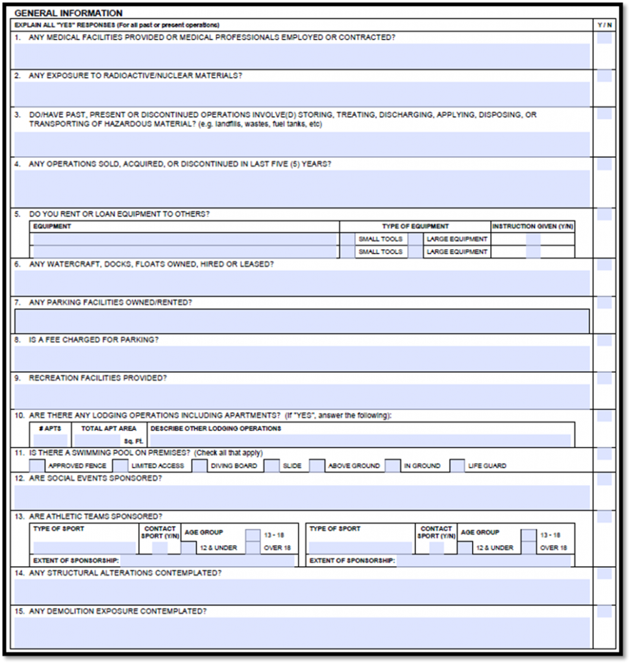Click Y/N box for hazardous material question 3
Viewport: 631px width, 664px height.
coord(604,114)
